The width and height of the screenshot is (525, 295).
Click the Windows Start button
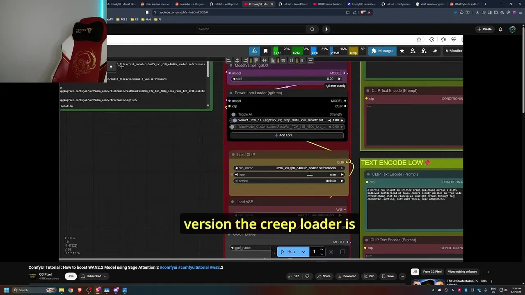[x=6, y=290]
